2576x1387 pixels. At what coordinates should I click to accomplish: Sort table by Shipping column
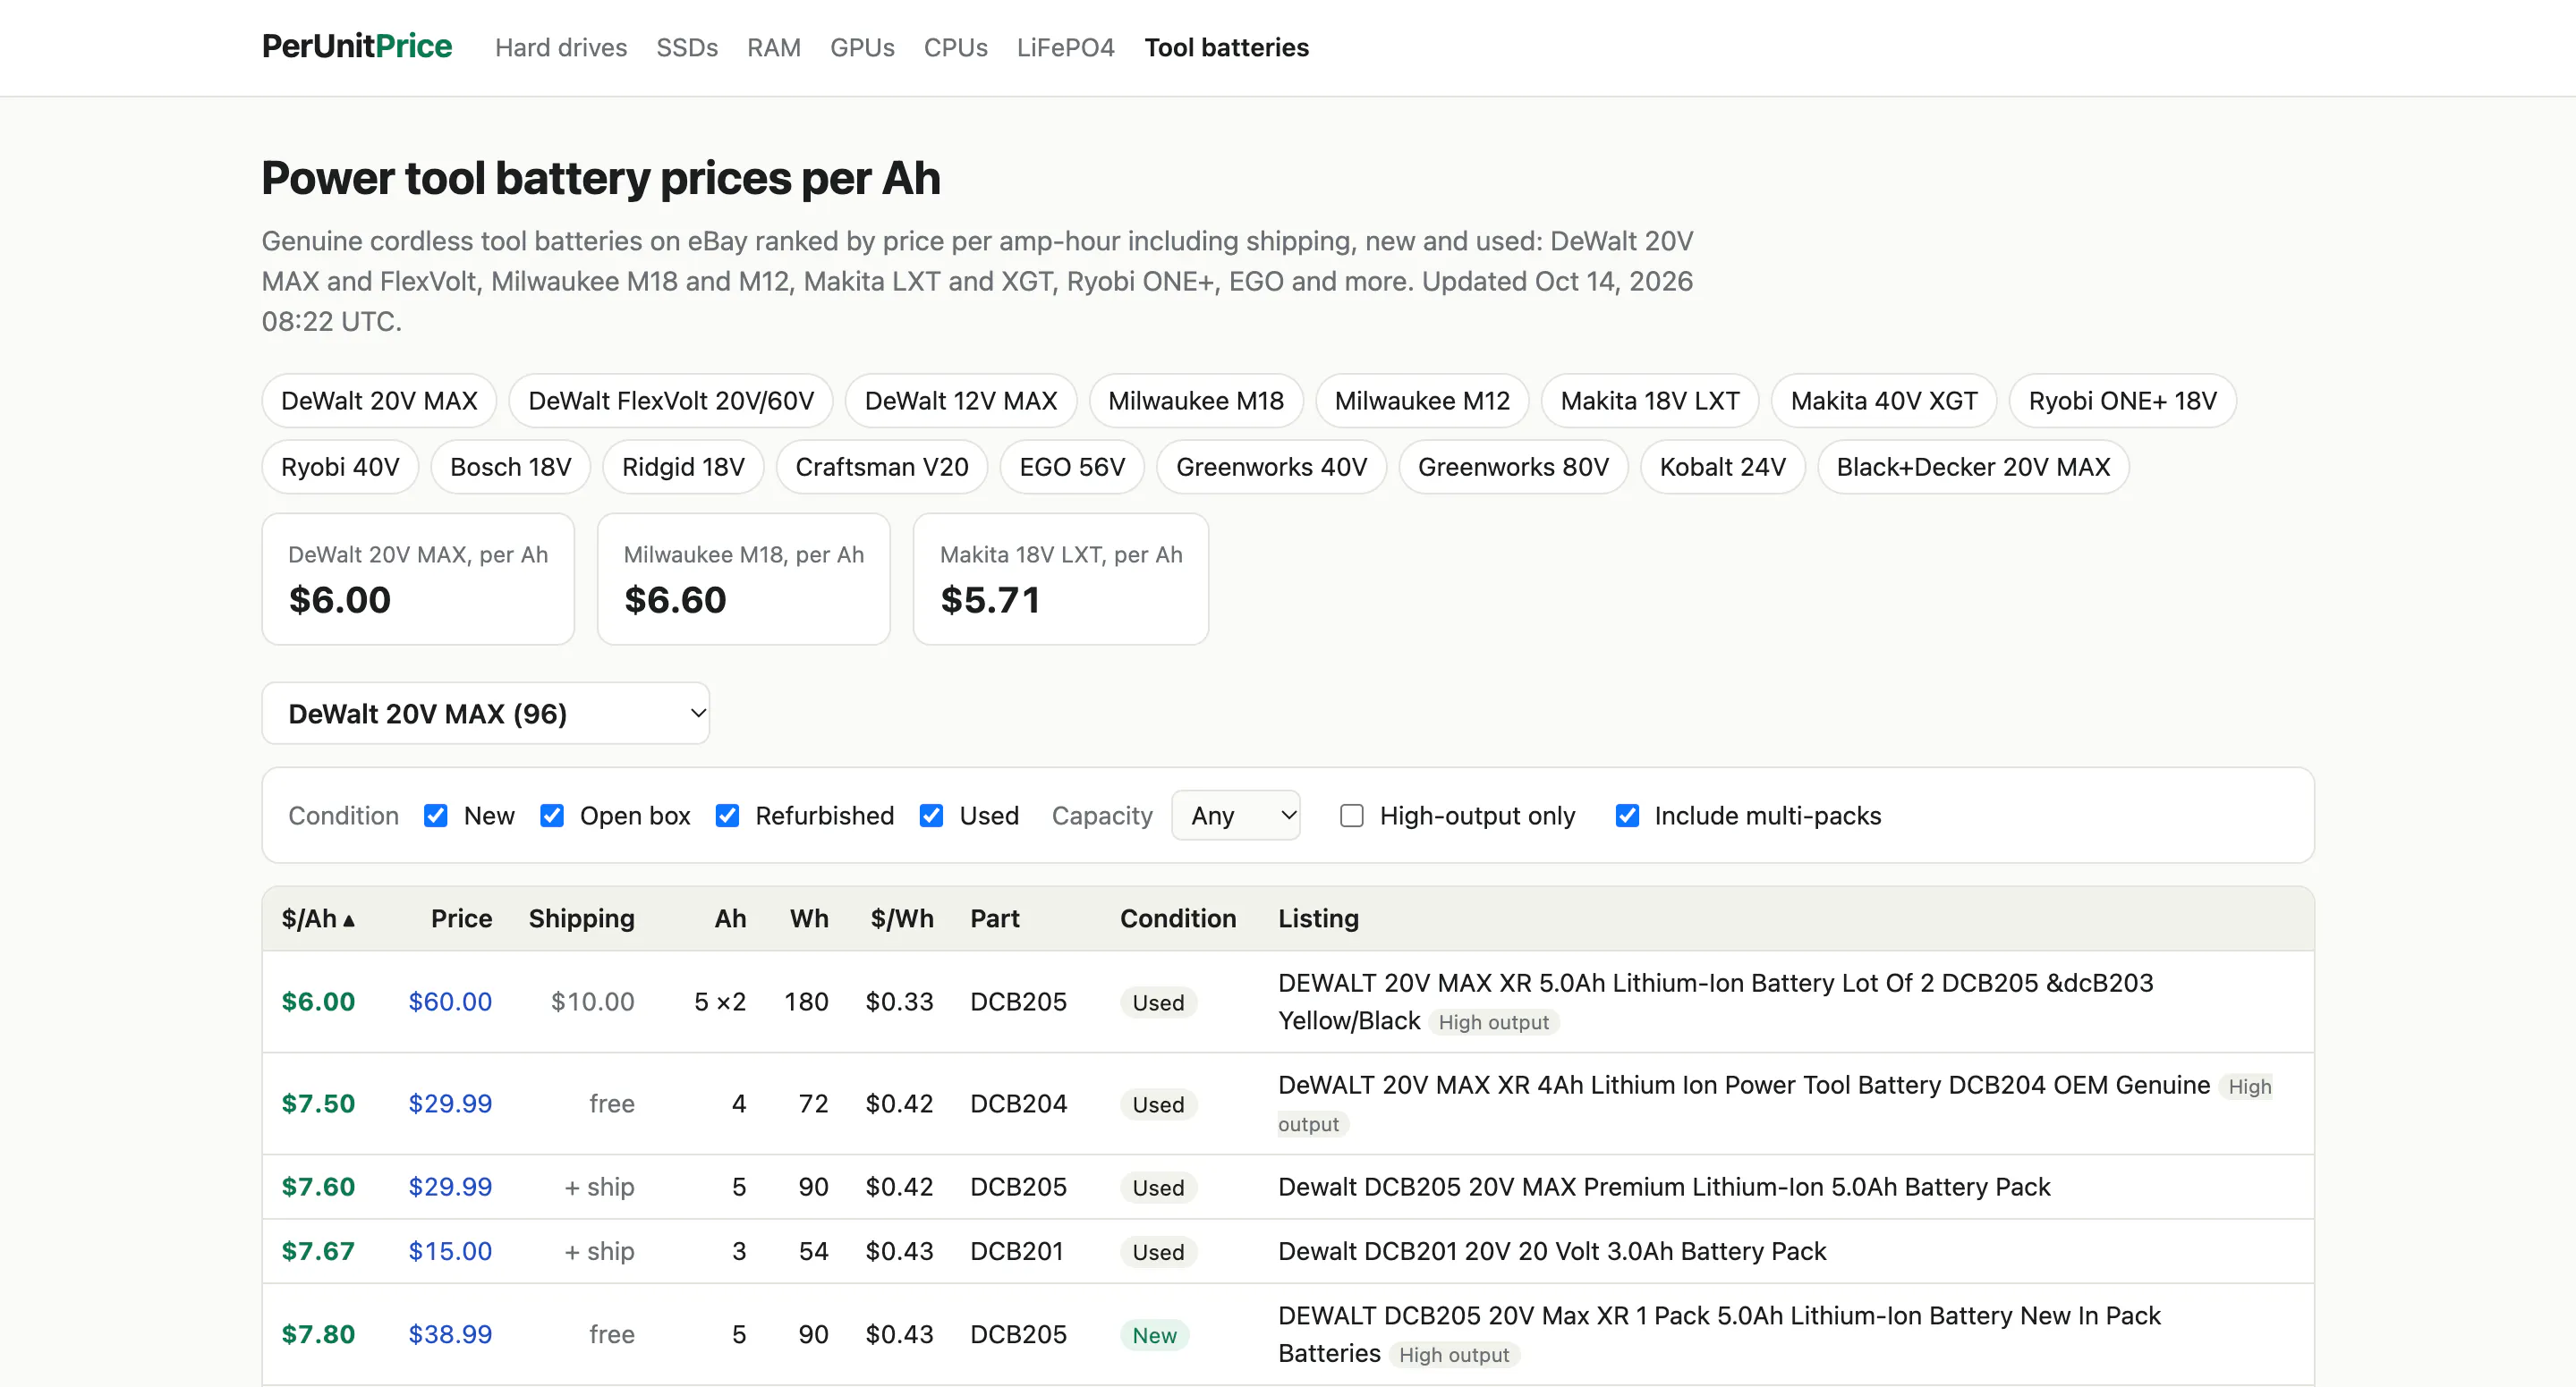click(581, 918)
